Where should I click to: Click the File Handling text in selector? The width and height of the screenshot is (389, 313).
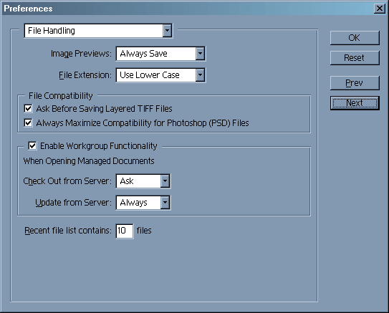(52, 31)
